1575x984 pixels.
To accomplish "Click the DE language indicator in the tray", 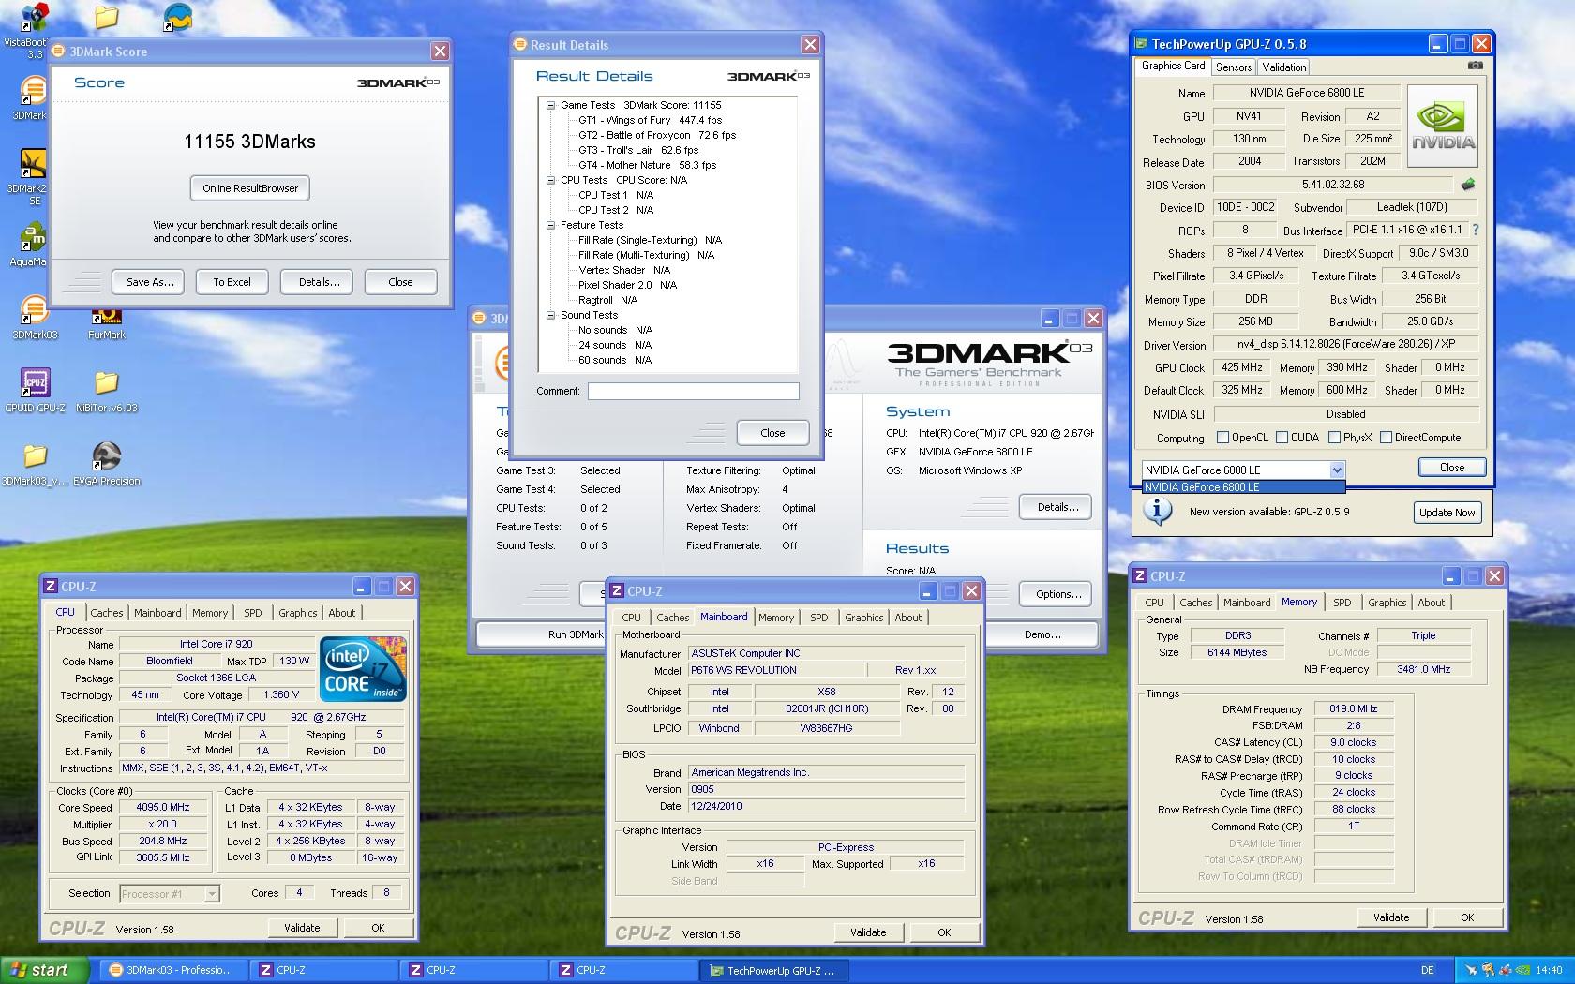I will (1428, 970).
